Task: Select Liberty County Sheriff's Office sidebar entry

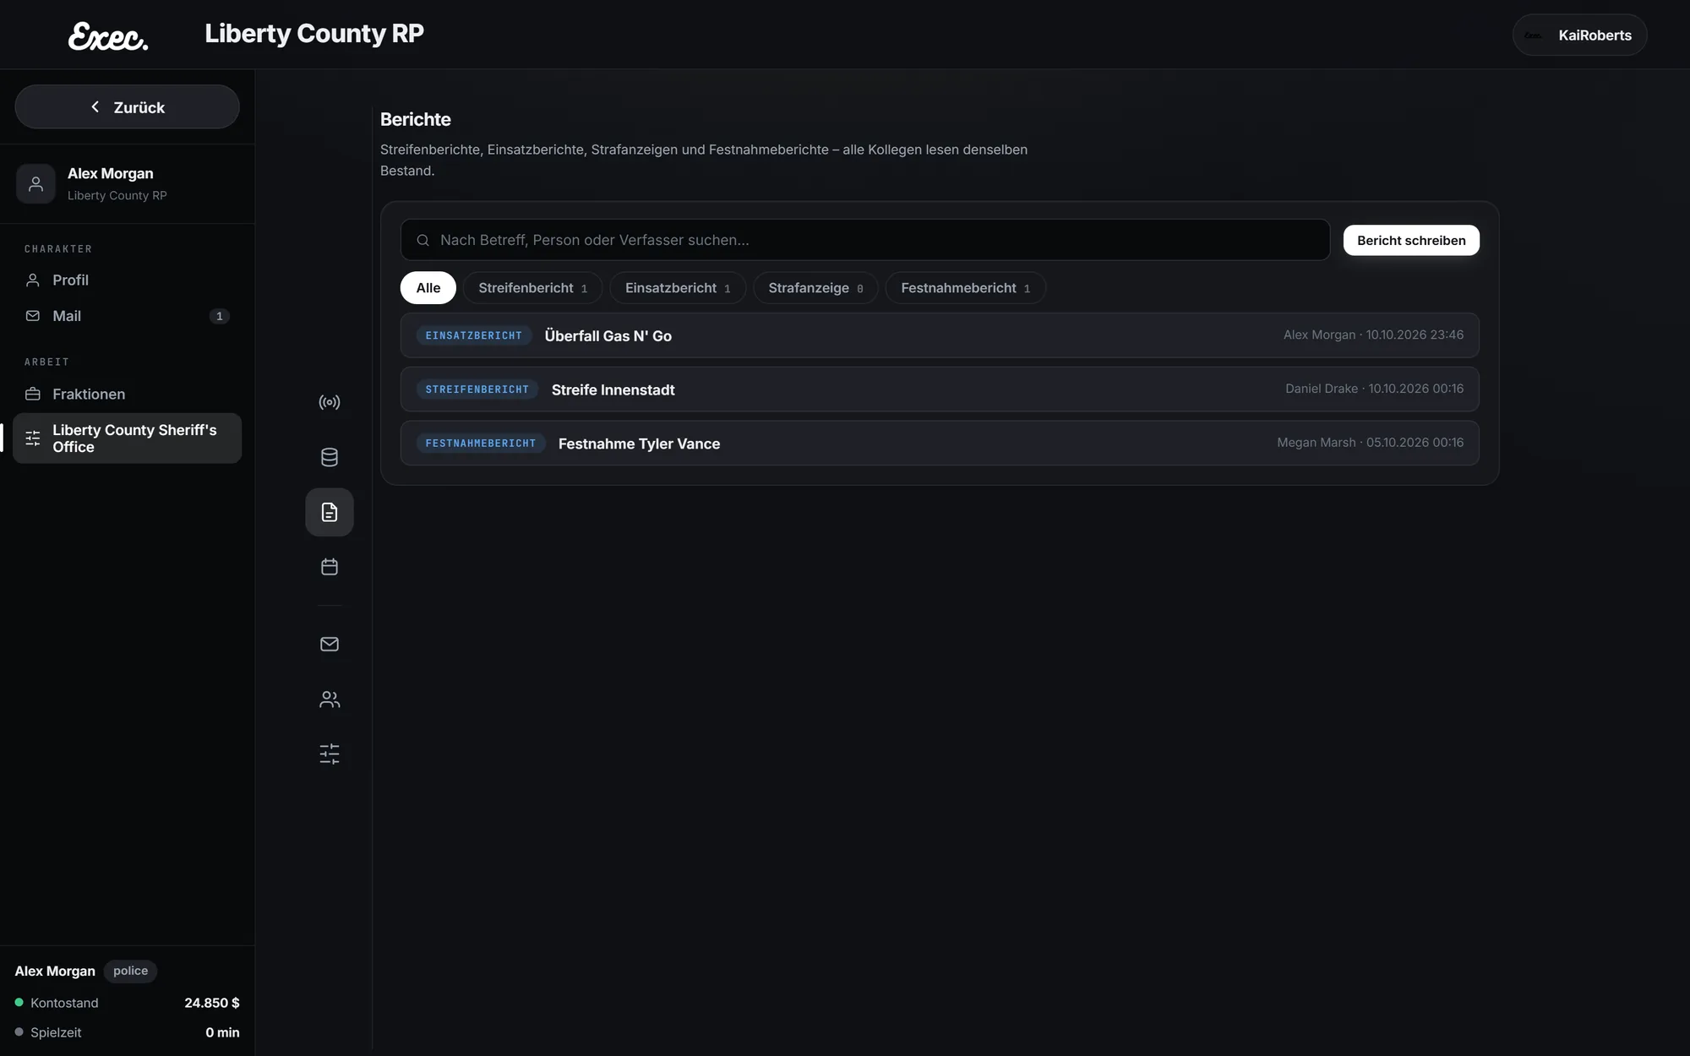Action: click(x=127, y=438)
